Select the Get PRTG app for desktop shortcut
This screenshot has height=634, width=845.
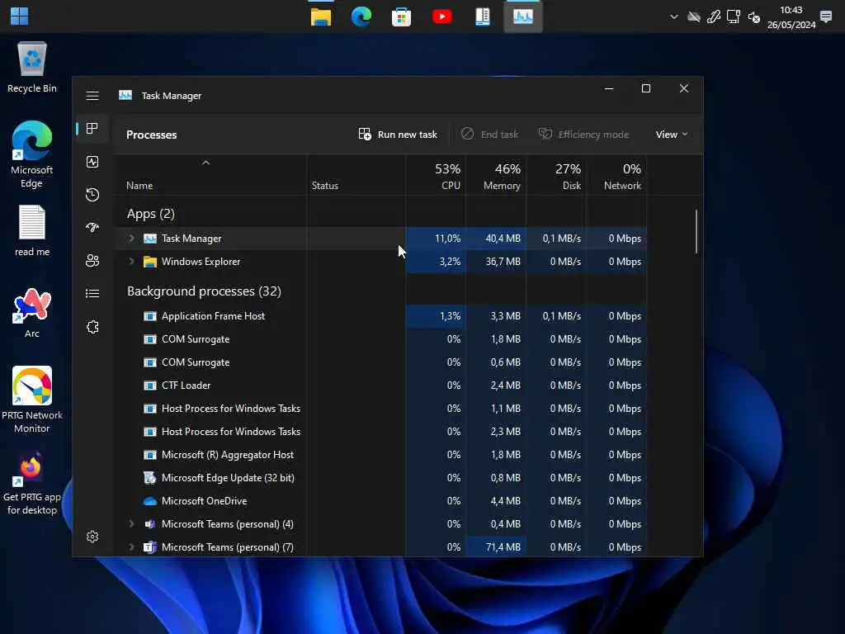click(32, 484)
